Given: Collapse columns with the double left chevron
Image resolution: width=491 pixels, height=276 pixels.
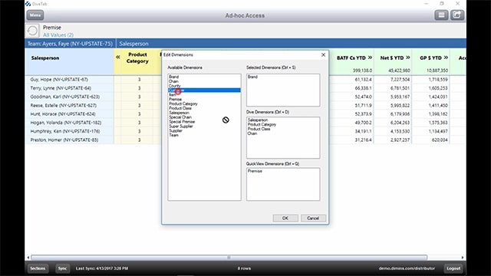Looking at the screenshot, I should pyautogui.click(x=117, y=57).
